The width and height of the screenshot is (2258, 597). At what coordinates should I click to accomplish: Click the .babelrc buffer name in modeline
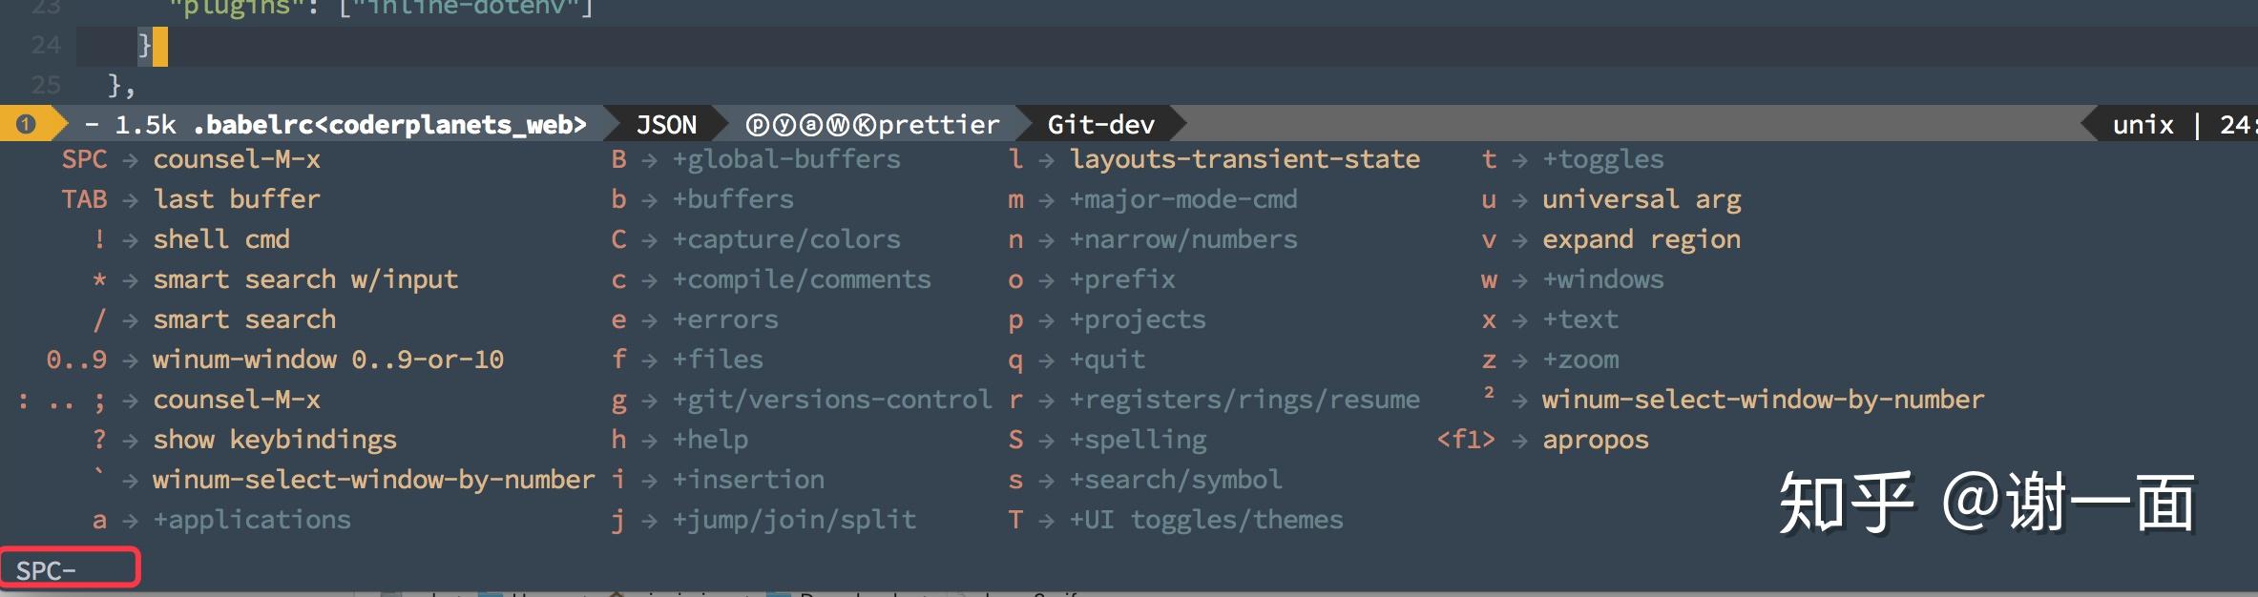point(389,125)
